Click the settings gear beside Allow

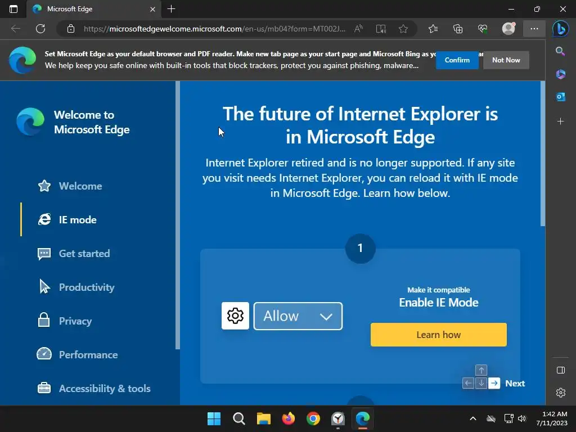235,316
